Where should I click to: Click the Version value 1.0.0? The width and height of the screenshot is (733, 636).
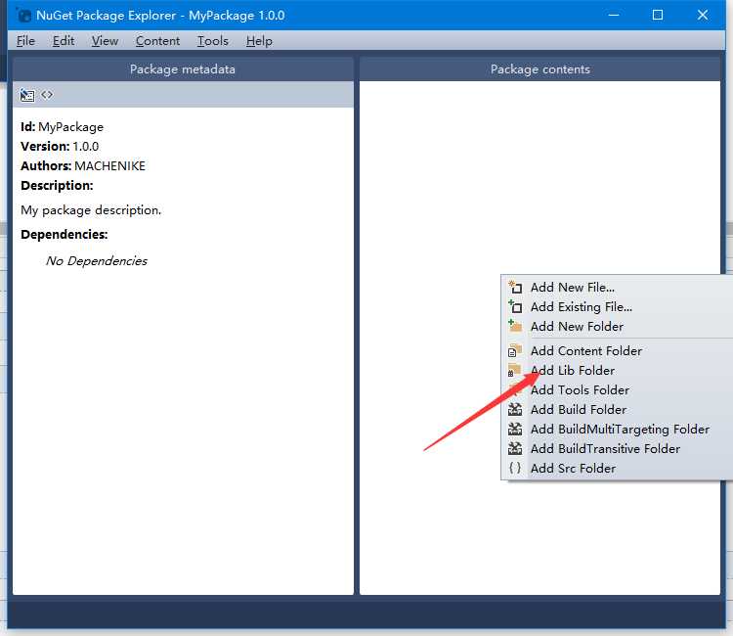tap(86, 147)
